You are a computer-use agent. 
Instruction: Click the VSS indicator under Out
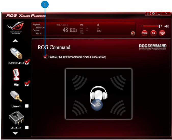82,33
